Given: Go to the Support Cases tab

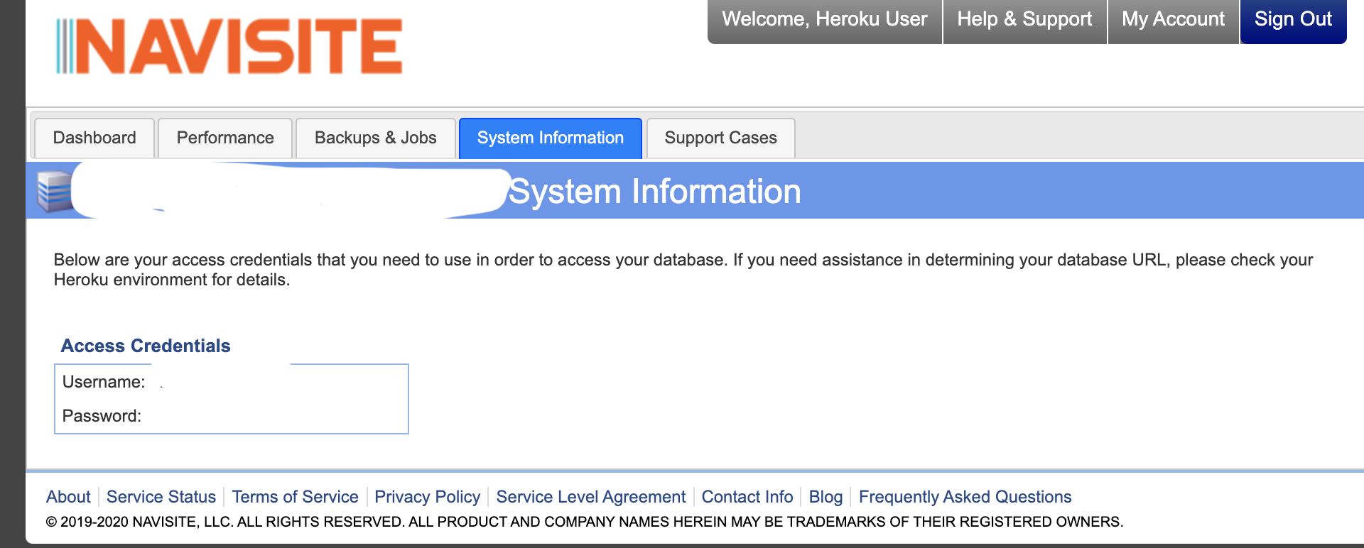Looking at the screenshot, I should (720, 138).
